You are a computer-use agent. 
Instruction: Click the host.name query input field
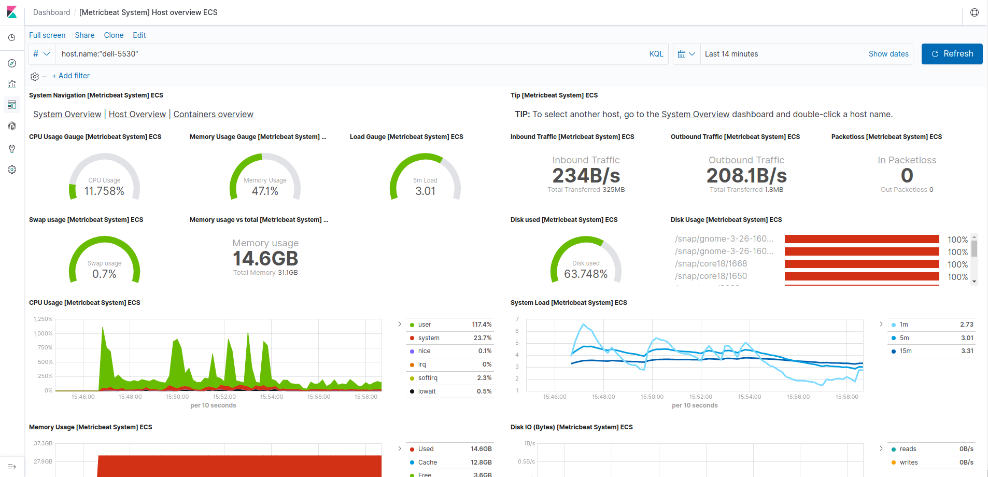350,54
